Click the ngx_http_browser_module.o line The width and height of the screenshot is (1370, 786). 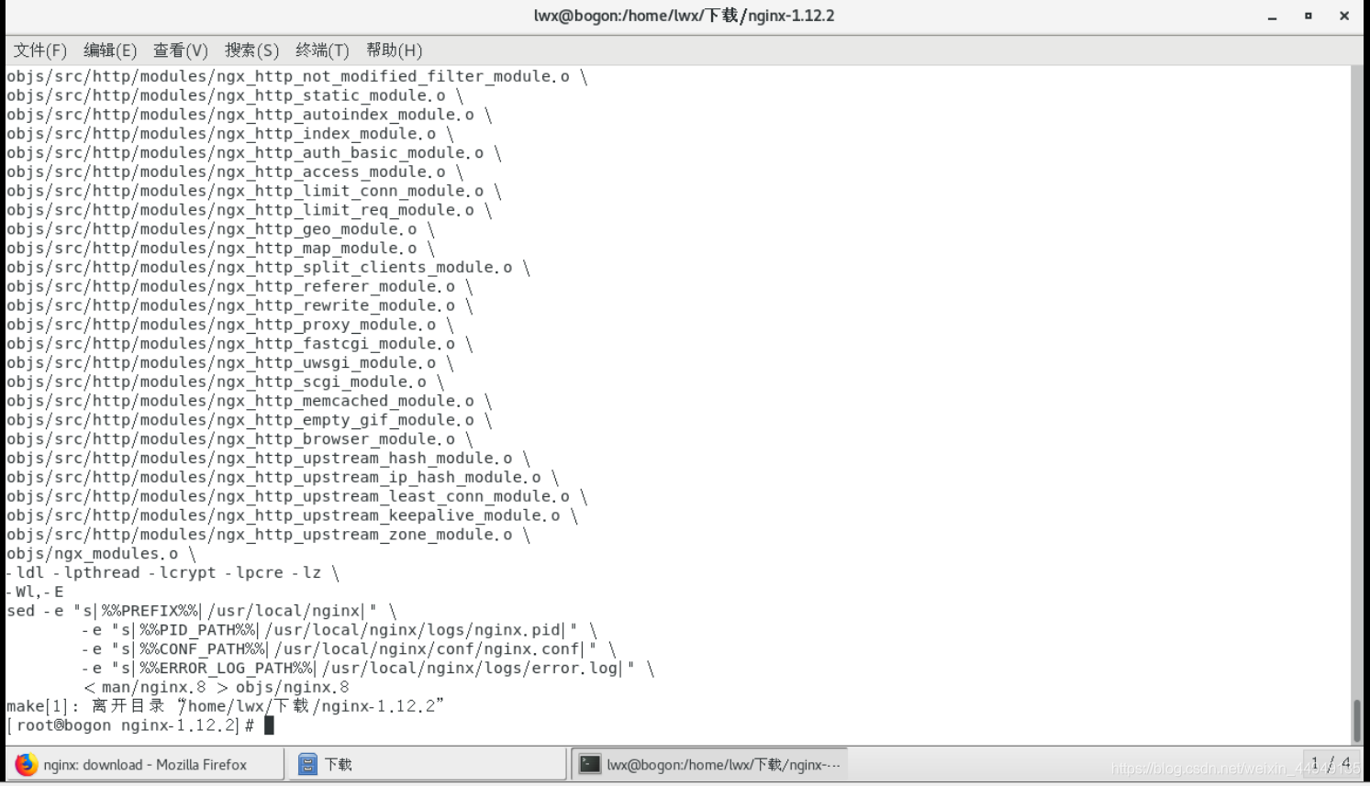239,439
